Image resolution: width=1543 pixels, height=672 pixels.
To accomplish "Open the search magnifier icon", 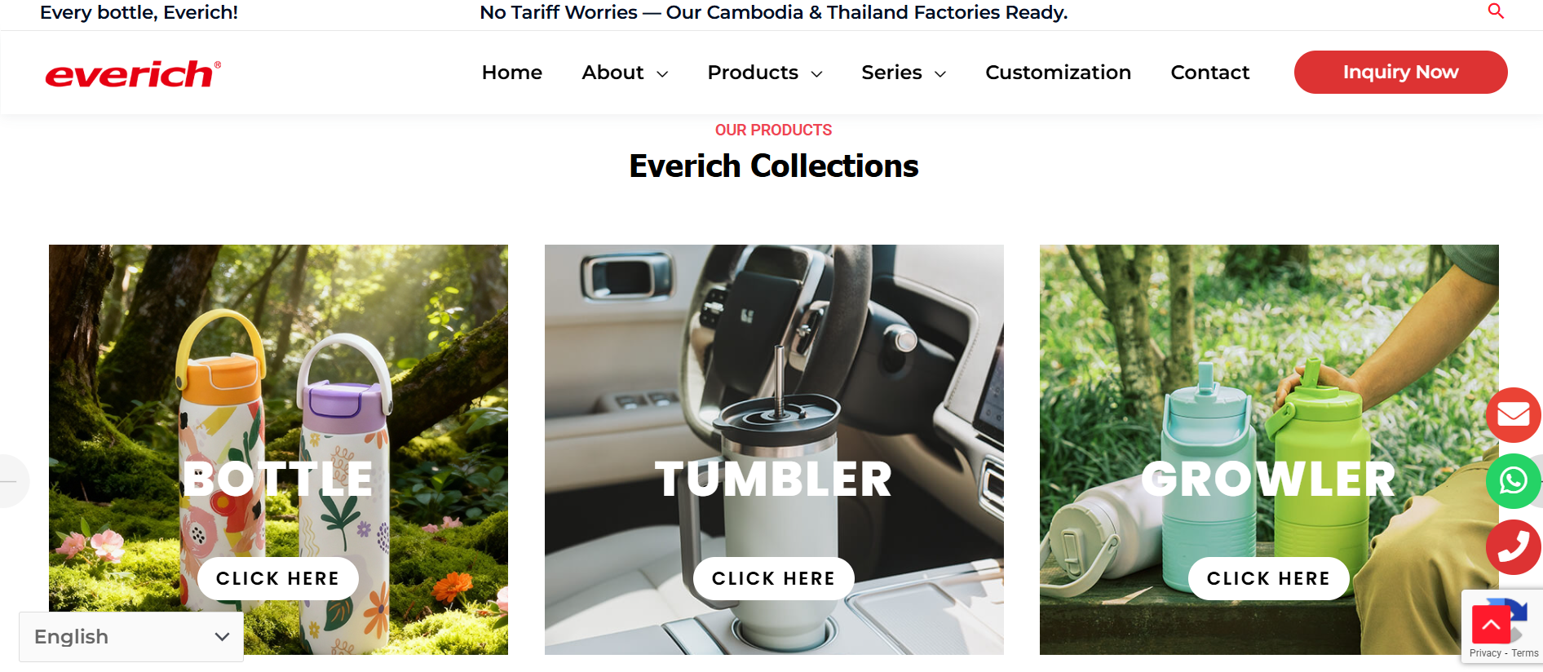I will (1496, 11).
